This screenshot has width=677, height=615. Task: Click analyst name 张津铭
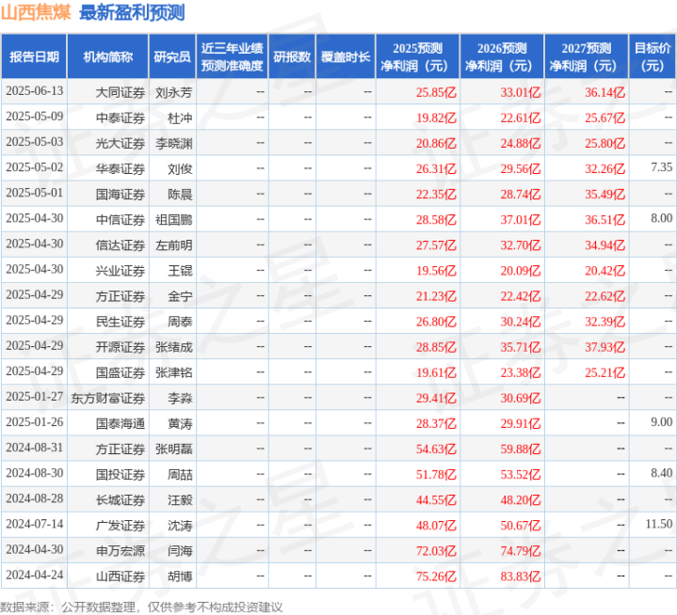click(173, 372)
